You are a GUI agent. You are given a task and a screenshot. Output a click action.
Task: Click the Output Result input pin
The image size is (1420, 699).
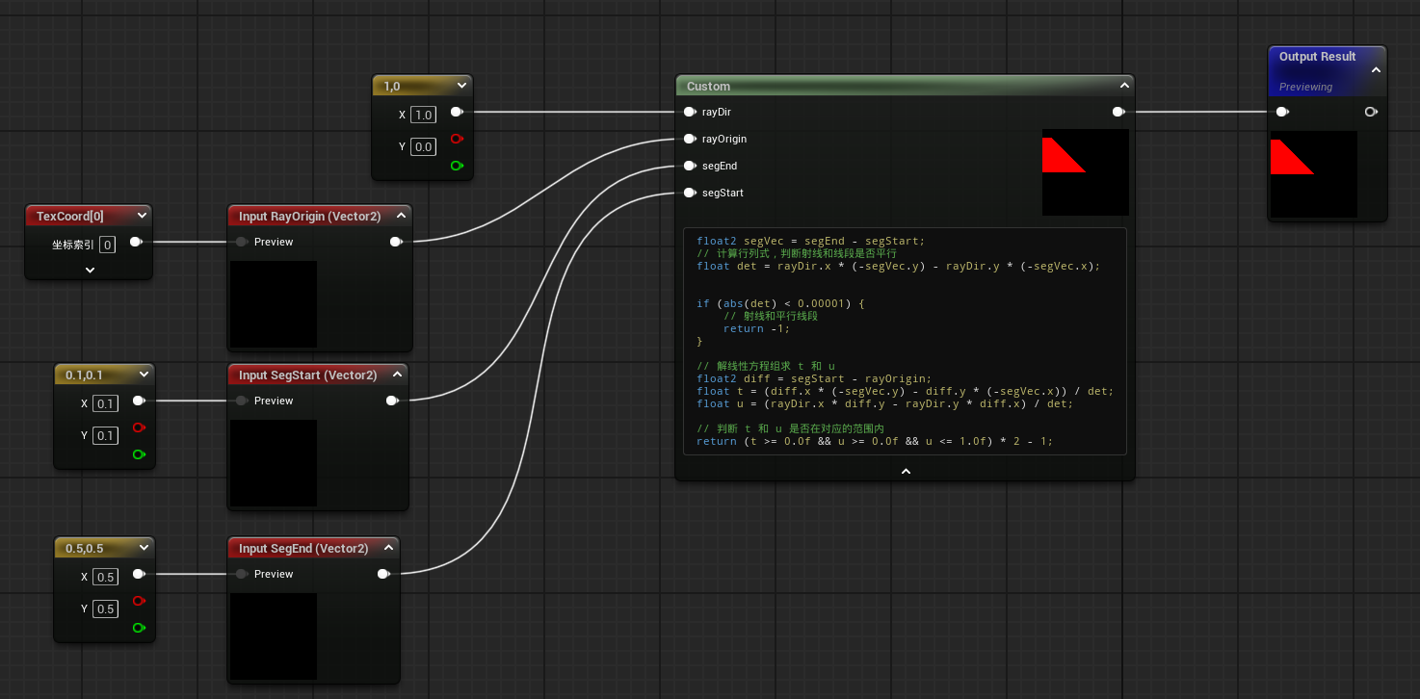[x=1281, y=113]
